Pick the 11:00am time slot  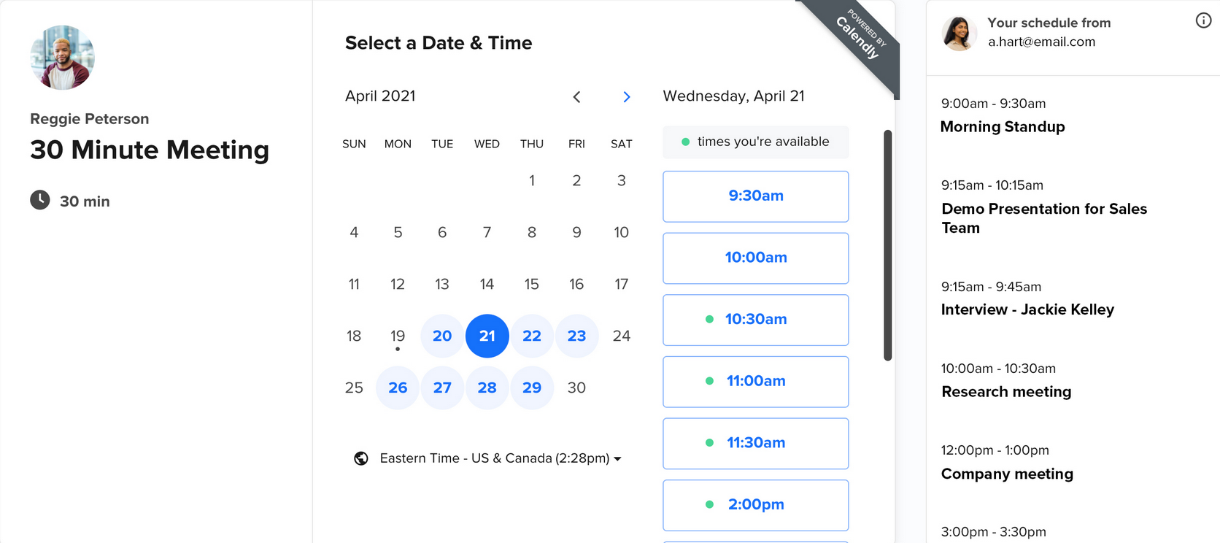[755, 381]
